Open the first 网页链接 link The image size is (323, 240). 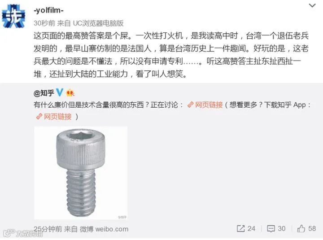point(209,105)
